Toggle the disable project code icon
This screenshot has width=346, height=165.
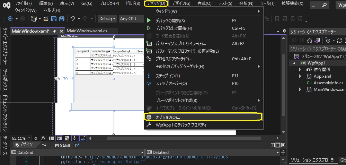(83, 138)
